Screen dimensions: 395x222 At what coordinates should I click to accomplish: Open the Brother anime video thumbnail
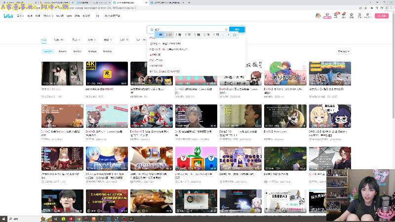(107, 158)
